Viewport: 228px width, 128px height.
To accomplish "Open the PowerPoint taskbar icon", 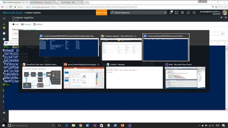I will pos(122,125).
